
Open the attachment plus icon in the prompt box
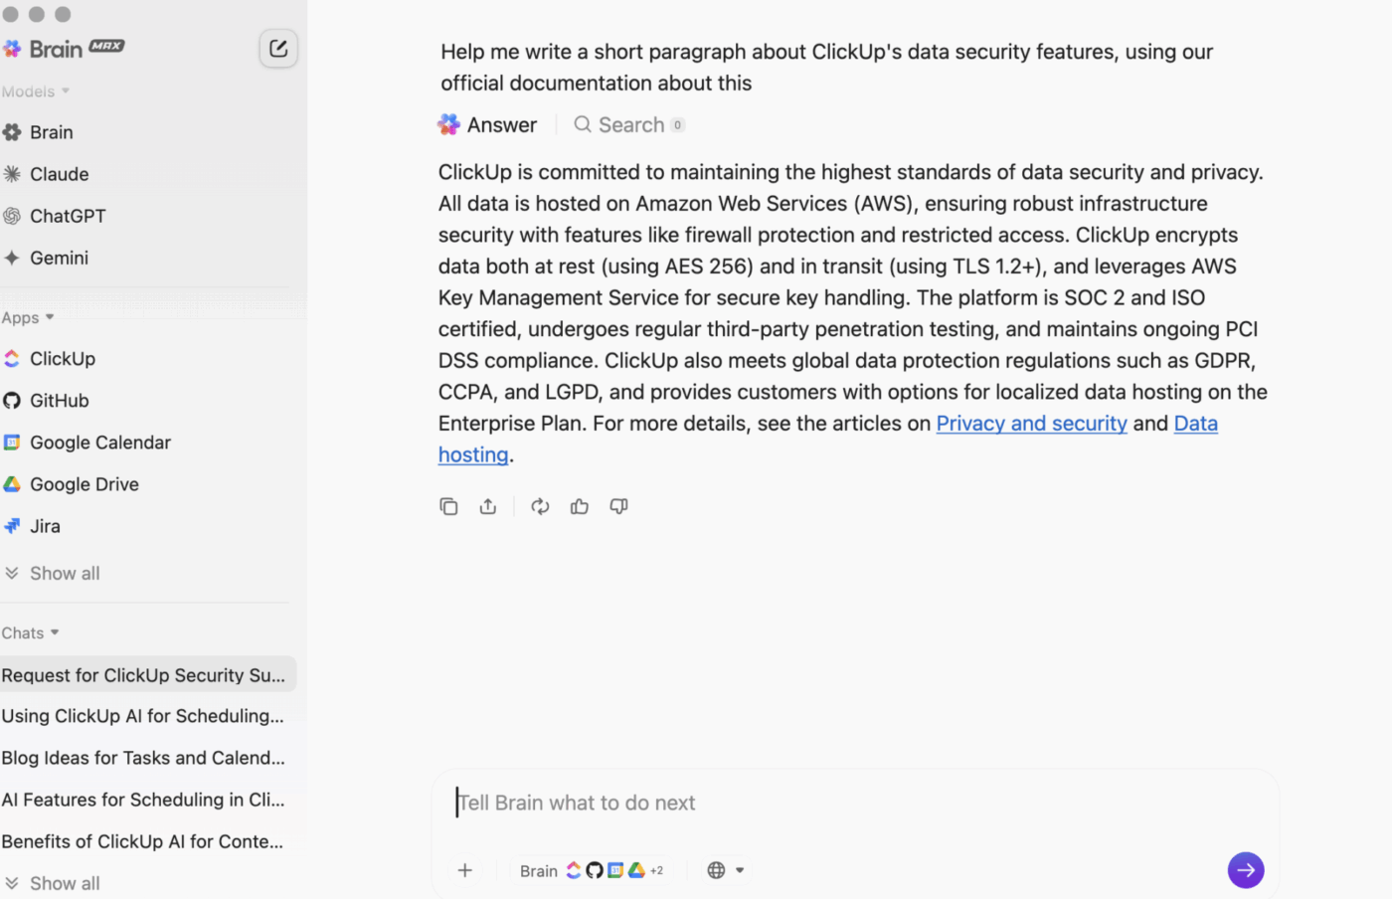point(464,870)
